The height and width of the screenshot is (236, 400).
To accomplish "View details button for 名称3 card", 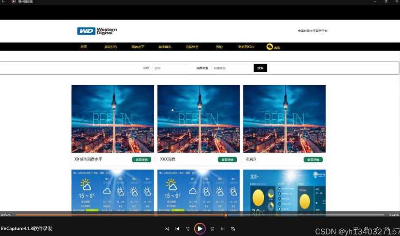I will coord(313,159).
